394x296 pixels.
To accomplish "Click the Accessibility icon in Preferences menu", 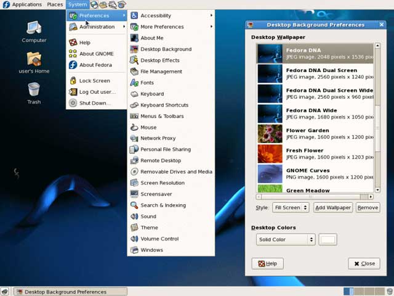I will click(134, 15).
